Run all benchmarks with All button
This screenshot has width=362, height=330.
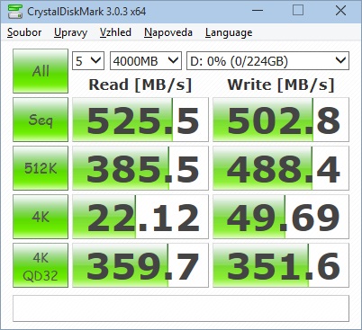point(41,71)
